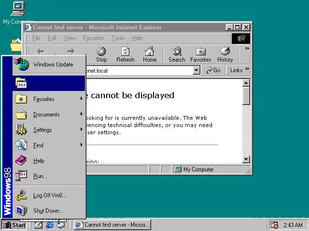Screen dimensions: 309x231
Task: Click the Windows flag throbber logo
Action: tap(241, 38)
